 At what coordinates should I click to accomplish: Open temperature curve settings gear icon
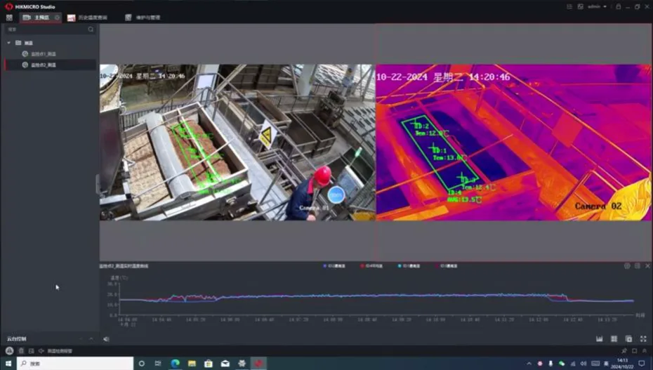pos(627,266)
